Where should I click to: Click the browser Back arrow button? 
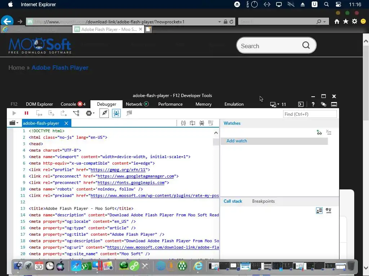click(x=7, y=21)
